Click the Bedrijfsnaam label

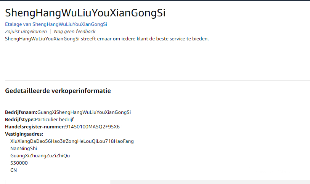pyautogui.click(x=21, y=112)
